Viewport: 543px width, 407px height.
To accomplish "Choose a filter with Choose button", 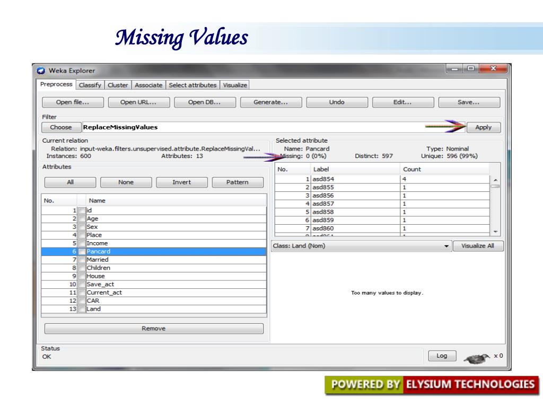I will [61, 127].
